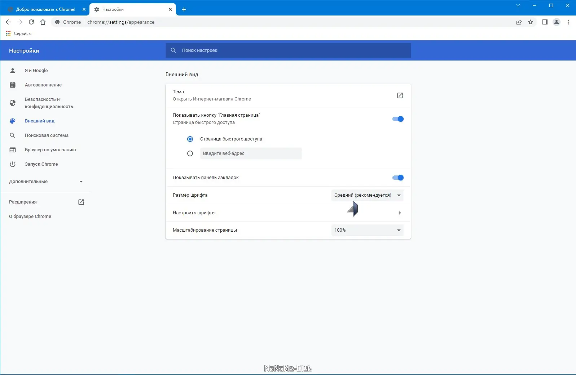The height and width of the screenshot is (375, 576).
Task: Open the side panel icon
Action: (x=545, y=22)
